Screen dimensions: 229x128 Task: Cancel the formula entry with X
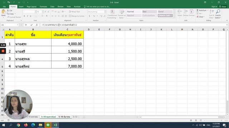tap(26, 25)
